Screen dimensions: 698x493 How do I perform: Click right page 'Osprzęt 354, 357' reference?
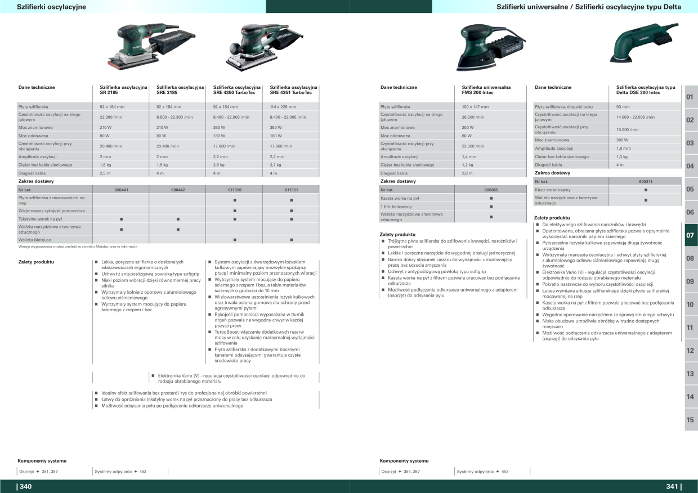[x=400, y=472]
